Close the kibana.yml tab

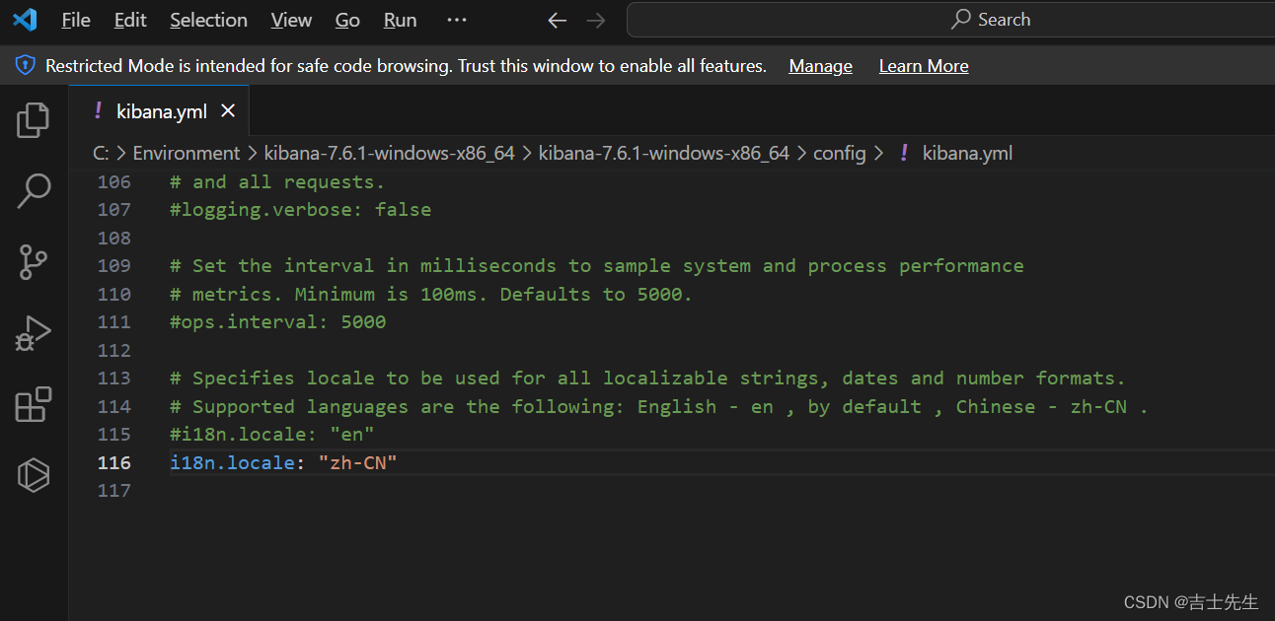point(228,111)
